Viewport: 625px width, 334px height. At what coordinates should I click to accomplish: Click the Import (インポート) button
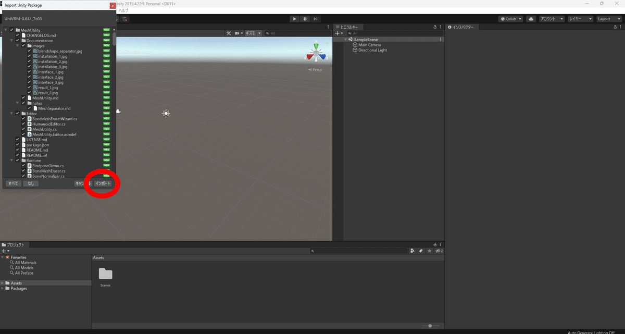[x=103, y=183]
